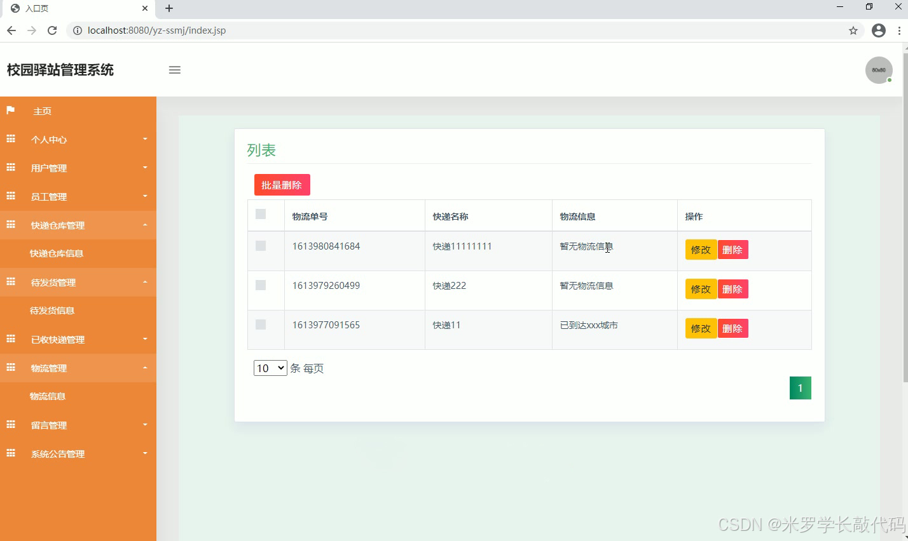This screenshot has width=908, height=541.
Task: Bookmark this page with star icon
Action: tap(853, 30)
